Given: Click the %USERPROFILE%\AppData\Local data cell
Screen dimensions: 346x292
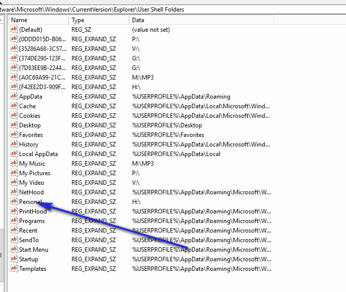Looking at the screenshot, I should tap(176, 154).
